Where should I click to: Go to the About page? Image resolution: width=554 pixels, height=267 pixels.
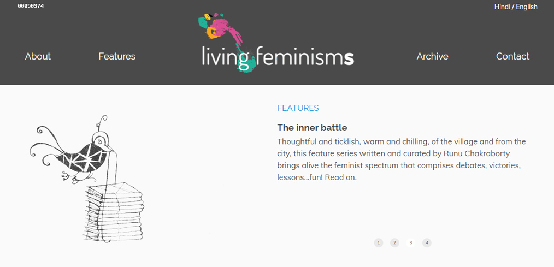click(38, 56)
